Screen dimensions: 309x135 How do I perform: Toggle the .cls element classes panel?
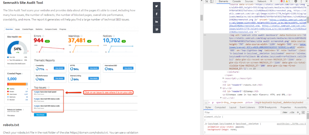click(292, 112)
